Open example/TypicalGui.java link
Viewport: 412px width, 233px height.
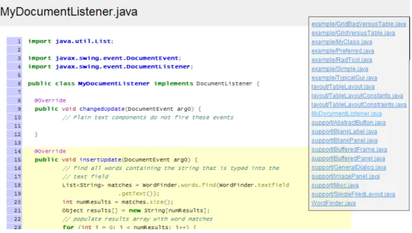344,78
